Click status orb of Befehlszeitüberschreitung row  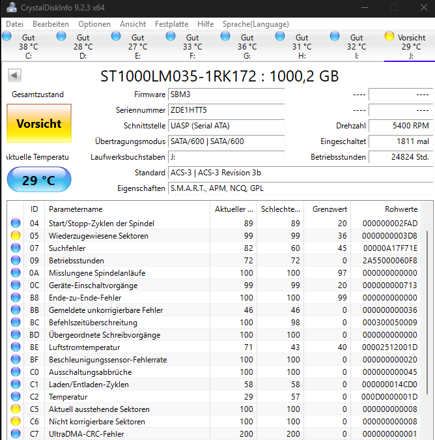pos(16,322)
